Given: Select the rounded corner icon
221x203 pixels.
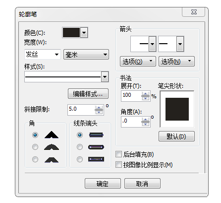Looking at the screenshot, I should [52, 147].
